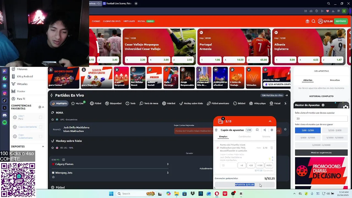
Task: Add +20 to the stake
Action: 251,165
